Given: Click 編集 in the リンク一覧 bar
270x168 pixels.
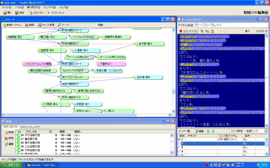Looking at the screenshot, I should pos(200,131).
